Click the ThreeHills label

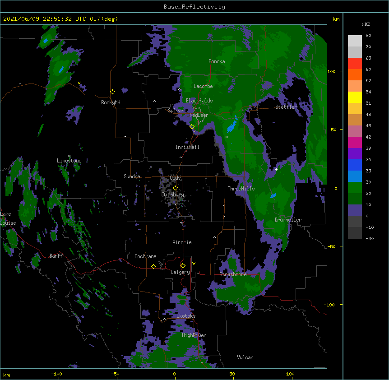pyautogui.click(x=241, y=189)
